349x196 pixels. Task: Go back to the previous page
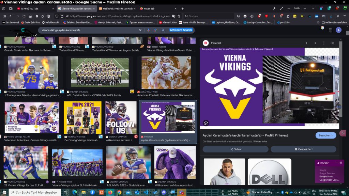[x=11, y=16]
